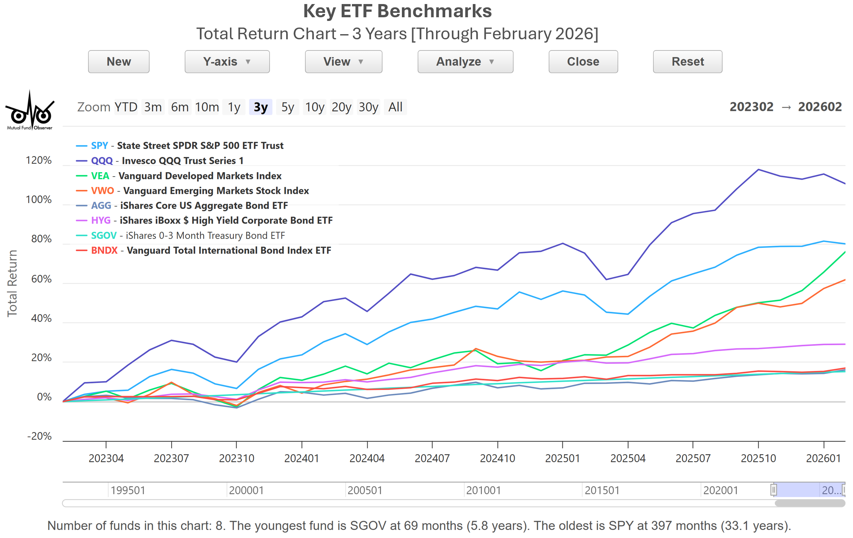
Task: Toggle the VWO Emerging Markets legend item
Action: click(x=199, y=191)
